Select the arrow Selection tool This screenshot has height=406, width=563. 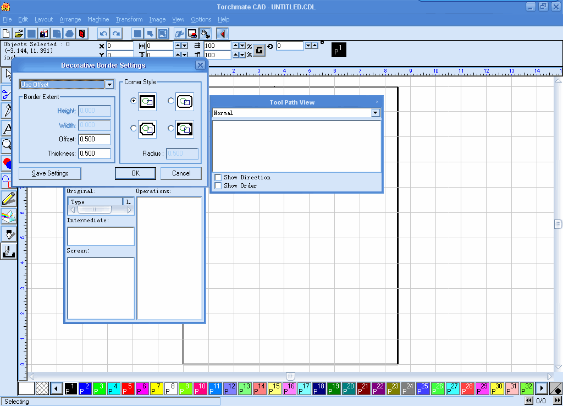7,75
